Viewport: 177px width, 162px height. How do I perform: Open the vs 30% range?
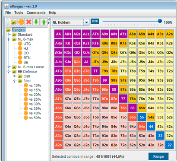click(x=32, y=104)
